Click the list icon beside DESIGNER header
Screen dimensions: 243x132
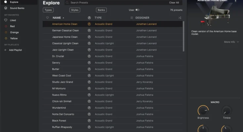click(x=132, y=18)
